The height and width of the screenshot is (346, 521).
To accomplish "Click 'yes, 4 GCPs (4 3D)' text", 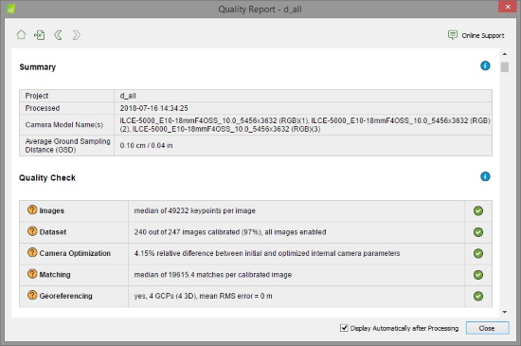I will (166, 296).
